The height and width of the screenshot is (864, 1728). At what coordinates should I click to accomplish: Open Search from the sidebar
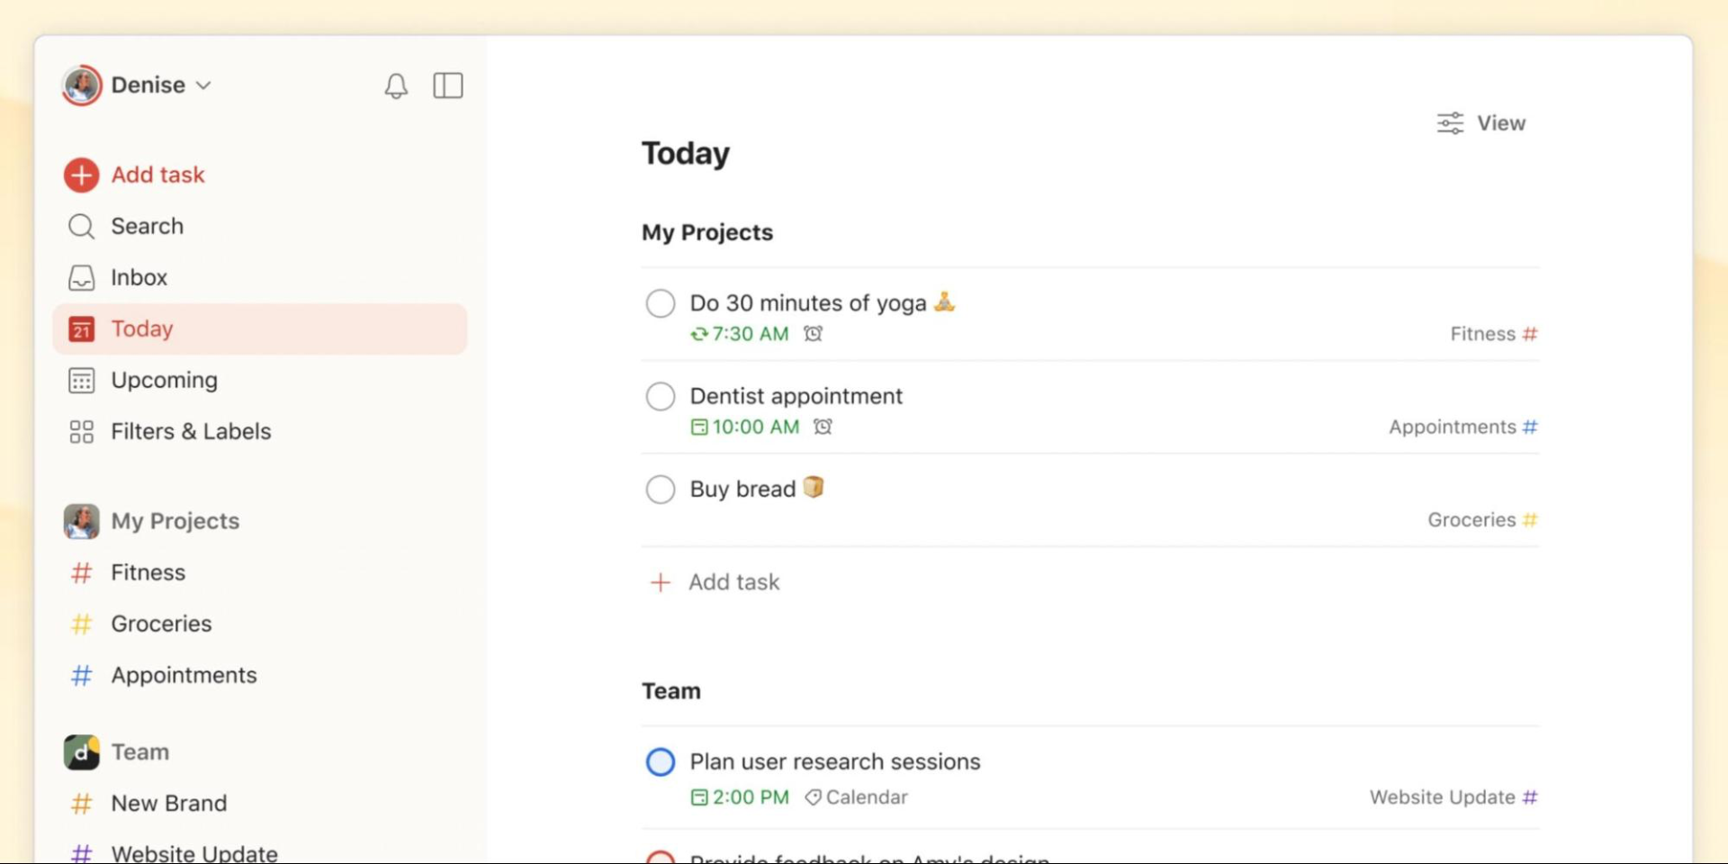pos(146,226)
